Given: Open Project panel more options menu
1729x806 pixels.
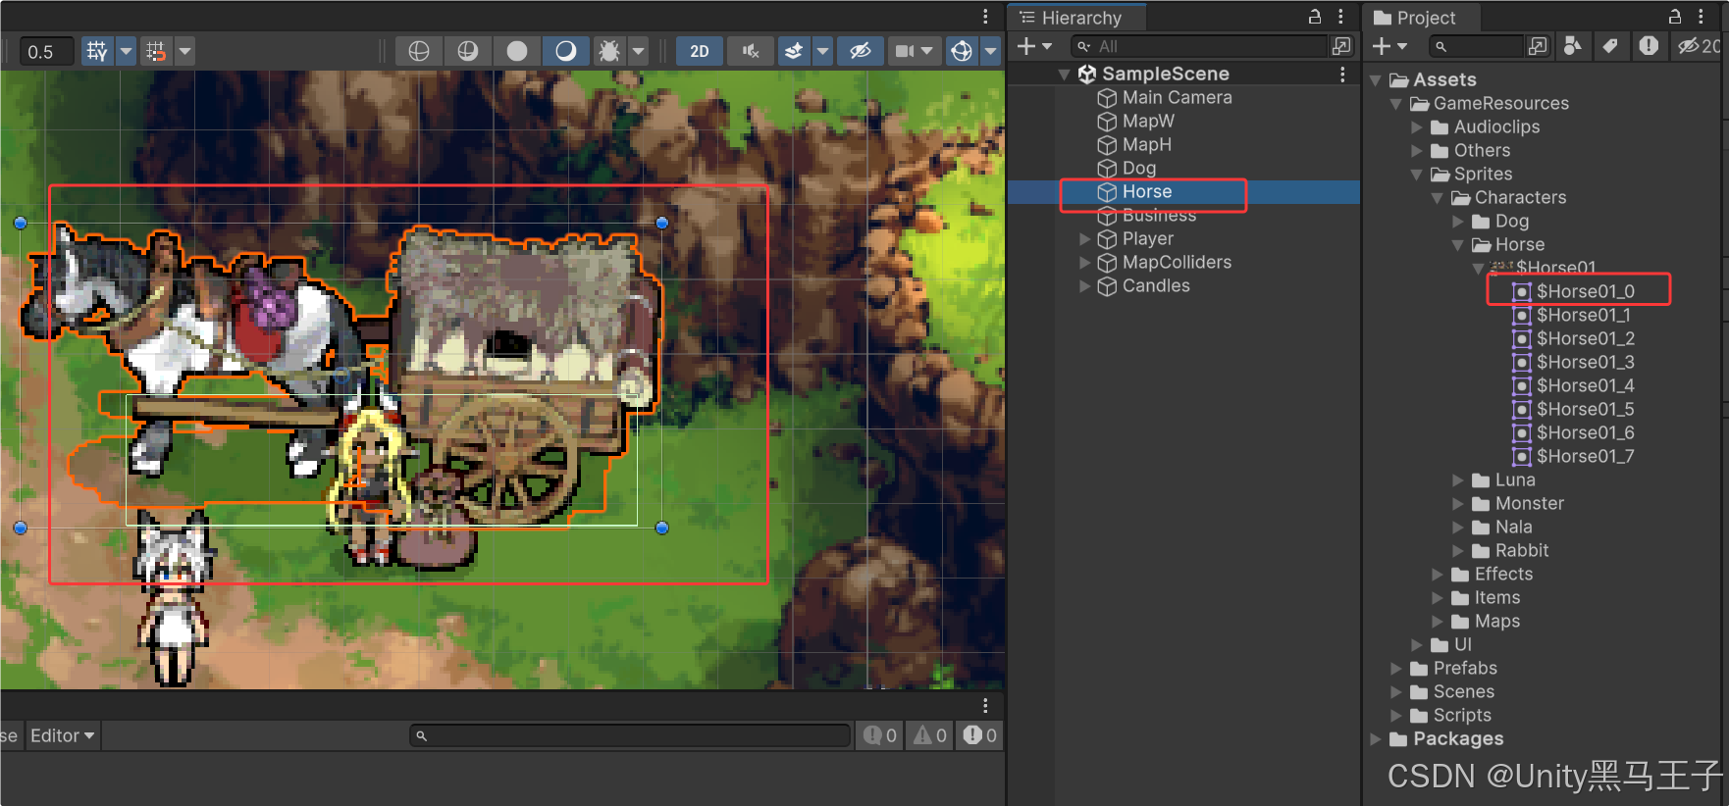Looking at the screenshot, I should click(x=1701, y=17).
